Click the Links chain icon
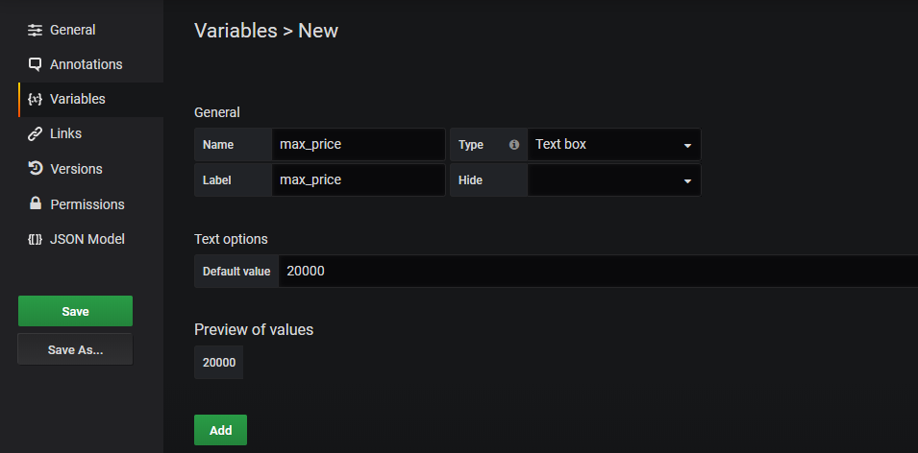Viewport: 918px width, 453px height. coord(36,133)
